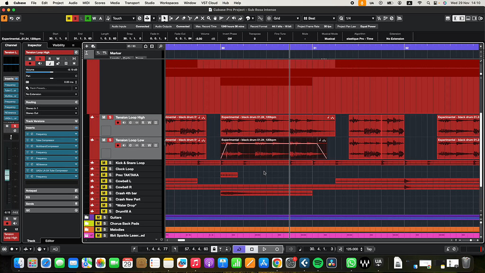This screenshot has height=273, width=485.
Task: Open the Grid snap type dropdown
Action: pyautogui.click(x=286, y=18)
